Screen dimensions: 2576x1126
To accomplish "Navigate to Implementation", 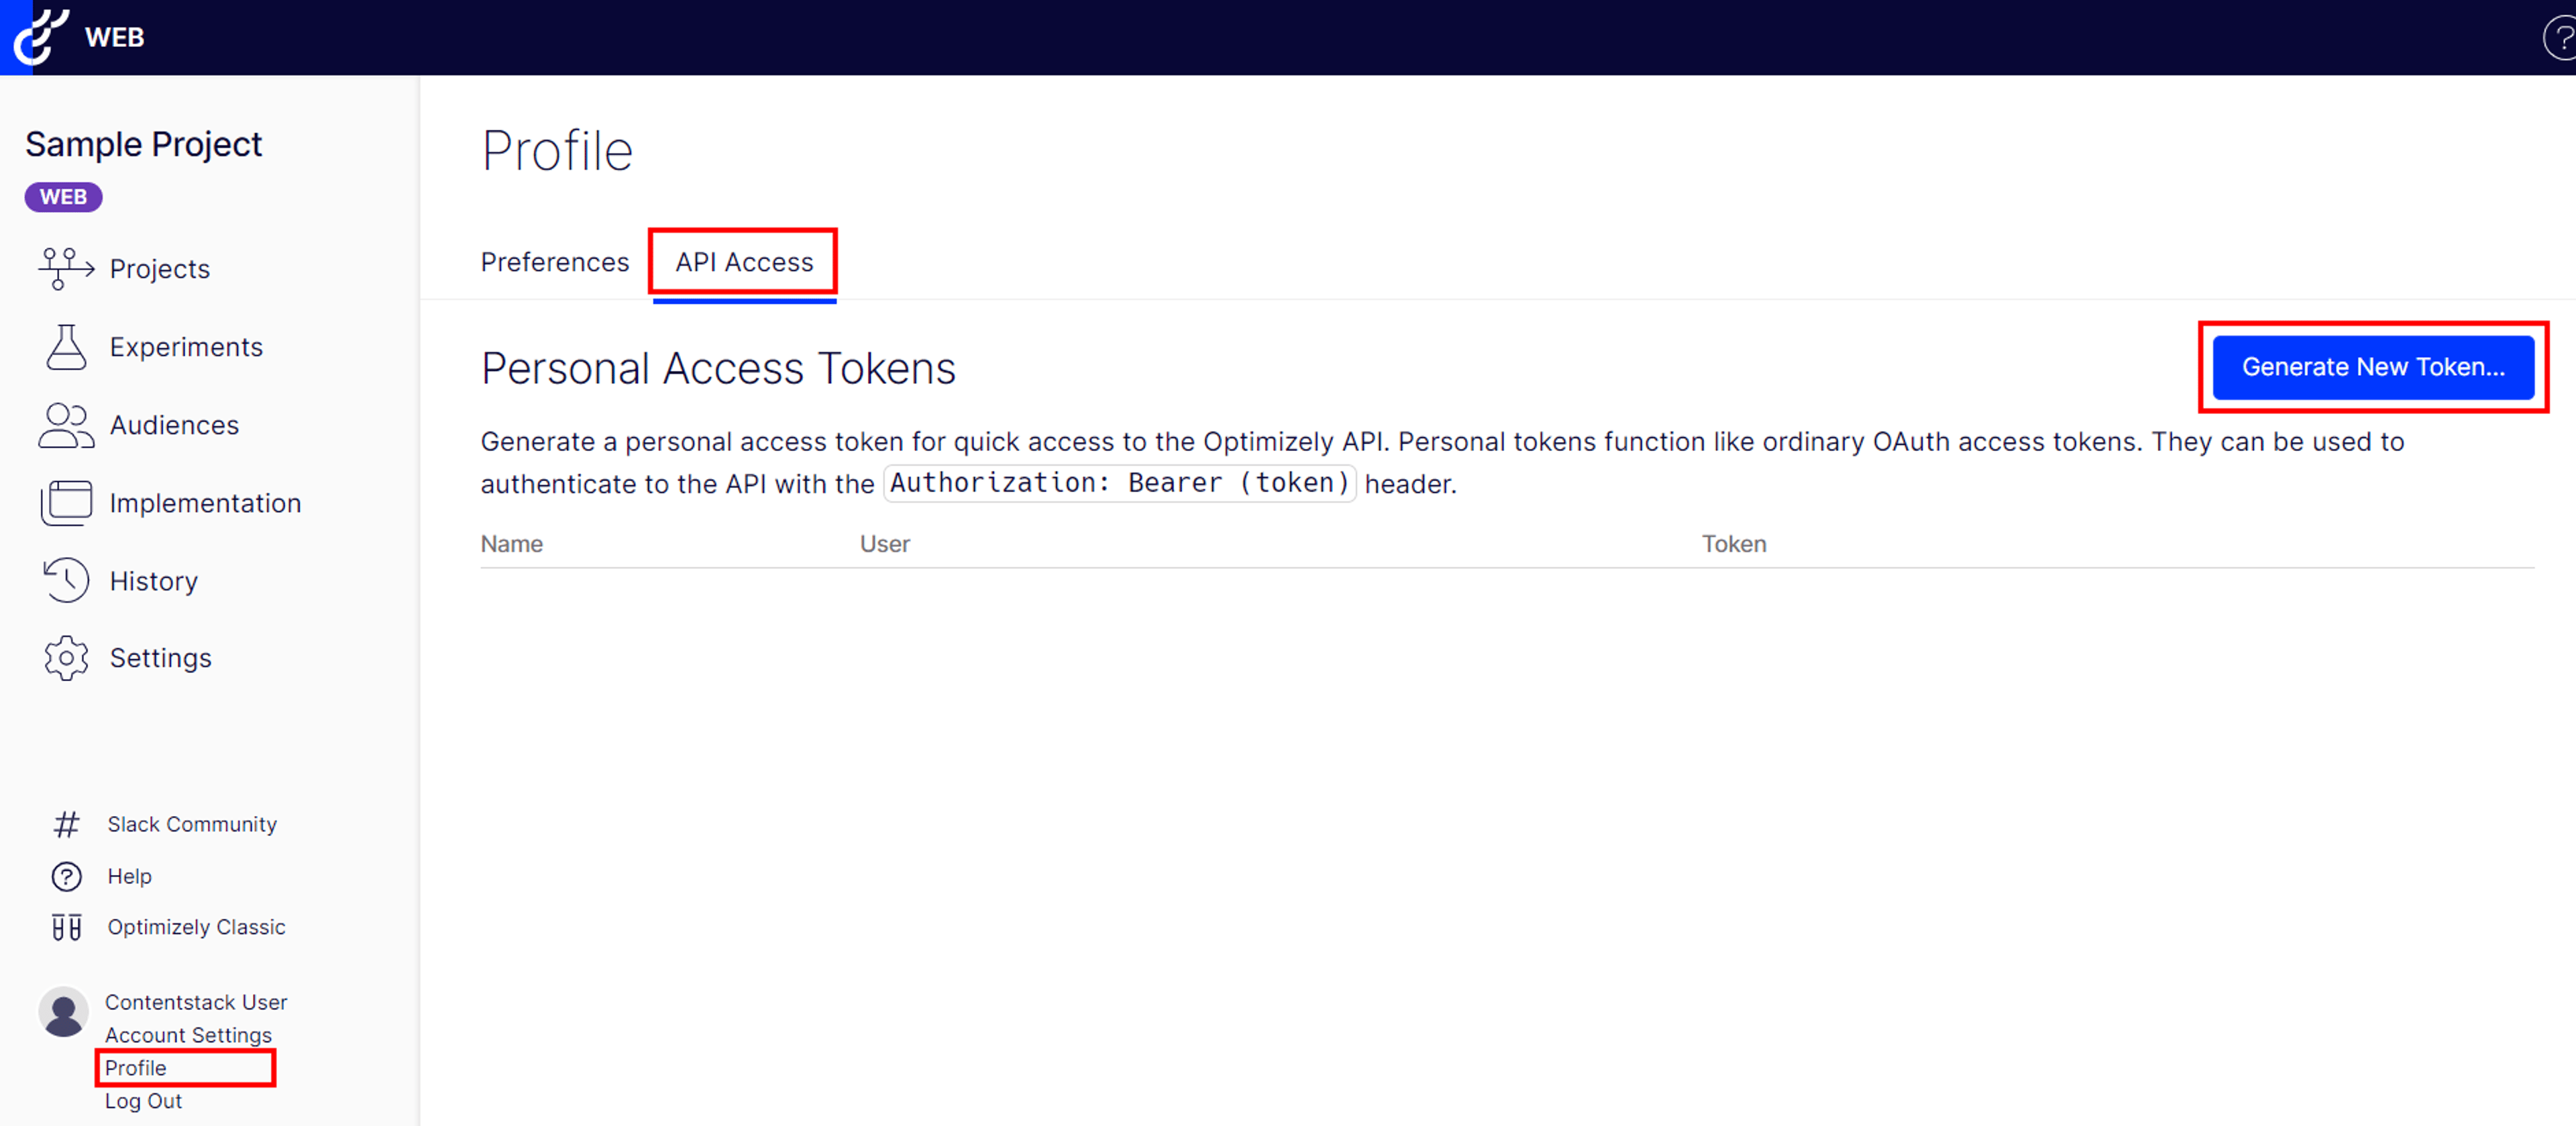I will click(x=205, y=503).
